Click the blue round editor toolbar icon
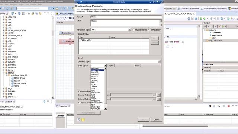This screenshot has height=134, width=238. (189, 19)
